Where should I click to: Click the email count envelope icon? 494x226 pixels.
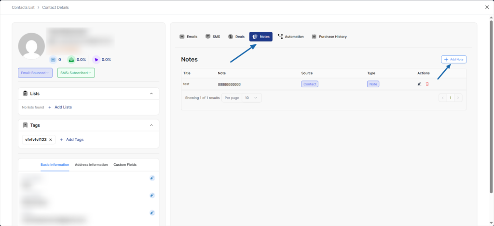[x=53, y=59]
